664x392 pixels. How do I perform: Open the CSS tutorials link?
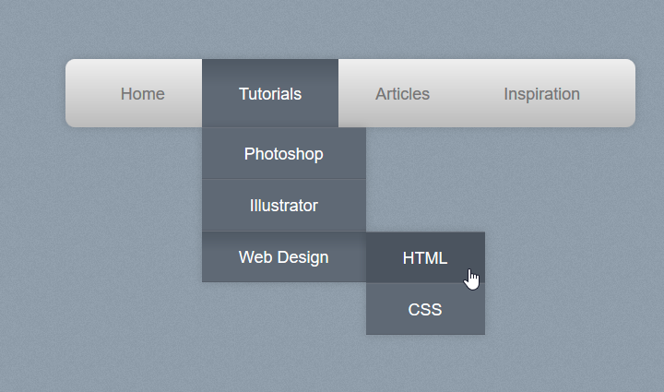[x=425, y=310]
